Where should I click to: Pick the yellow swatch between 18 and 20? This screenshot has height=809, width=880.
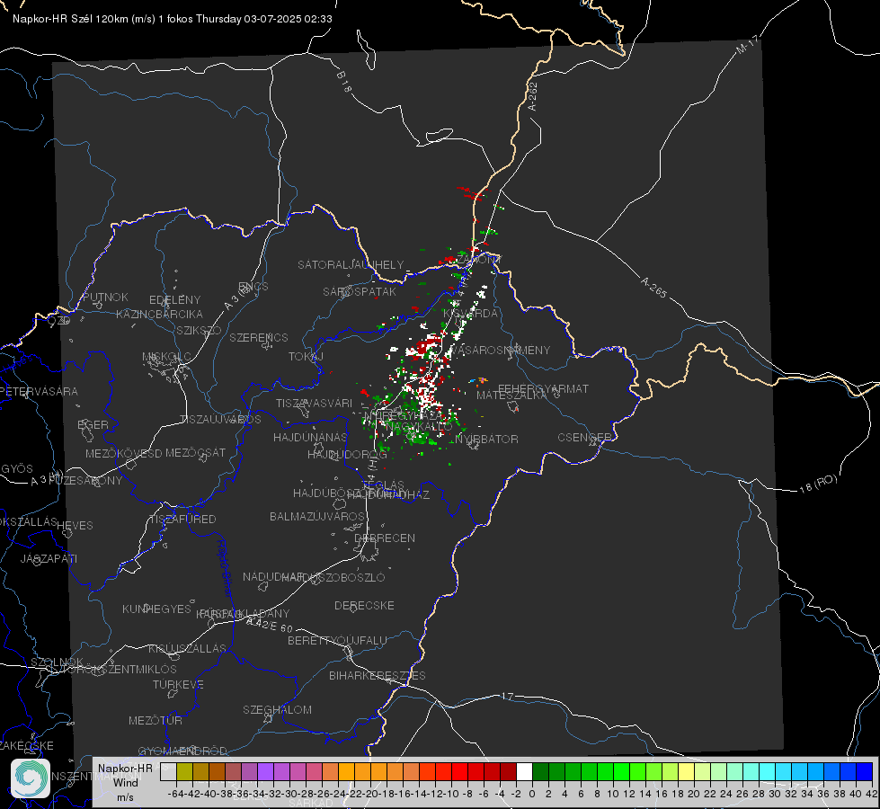(687, 771)
